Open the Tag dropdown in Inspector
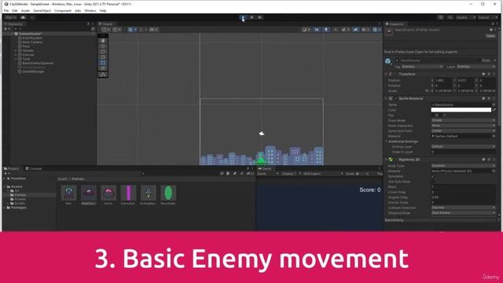Image resolution: width=503 pixels, height=283 pixels. coord(422,67)
